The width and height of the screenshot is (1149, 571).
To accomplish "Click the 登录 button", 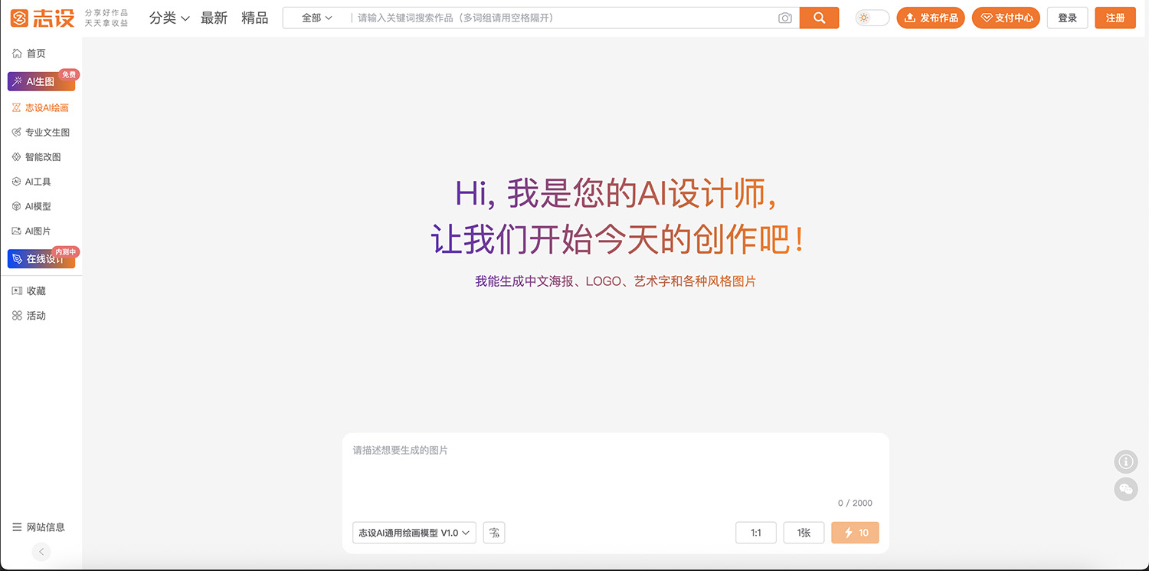I will click(1068, 18).
